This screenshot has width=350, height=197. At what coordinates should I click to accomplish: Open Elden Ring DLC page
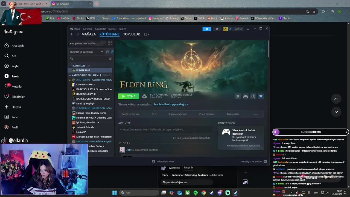click(x=154, y=114)
